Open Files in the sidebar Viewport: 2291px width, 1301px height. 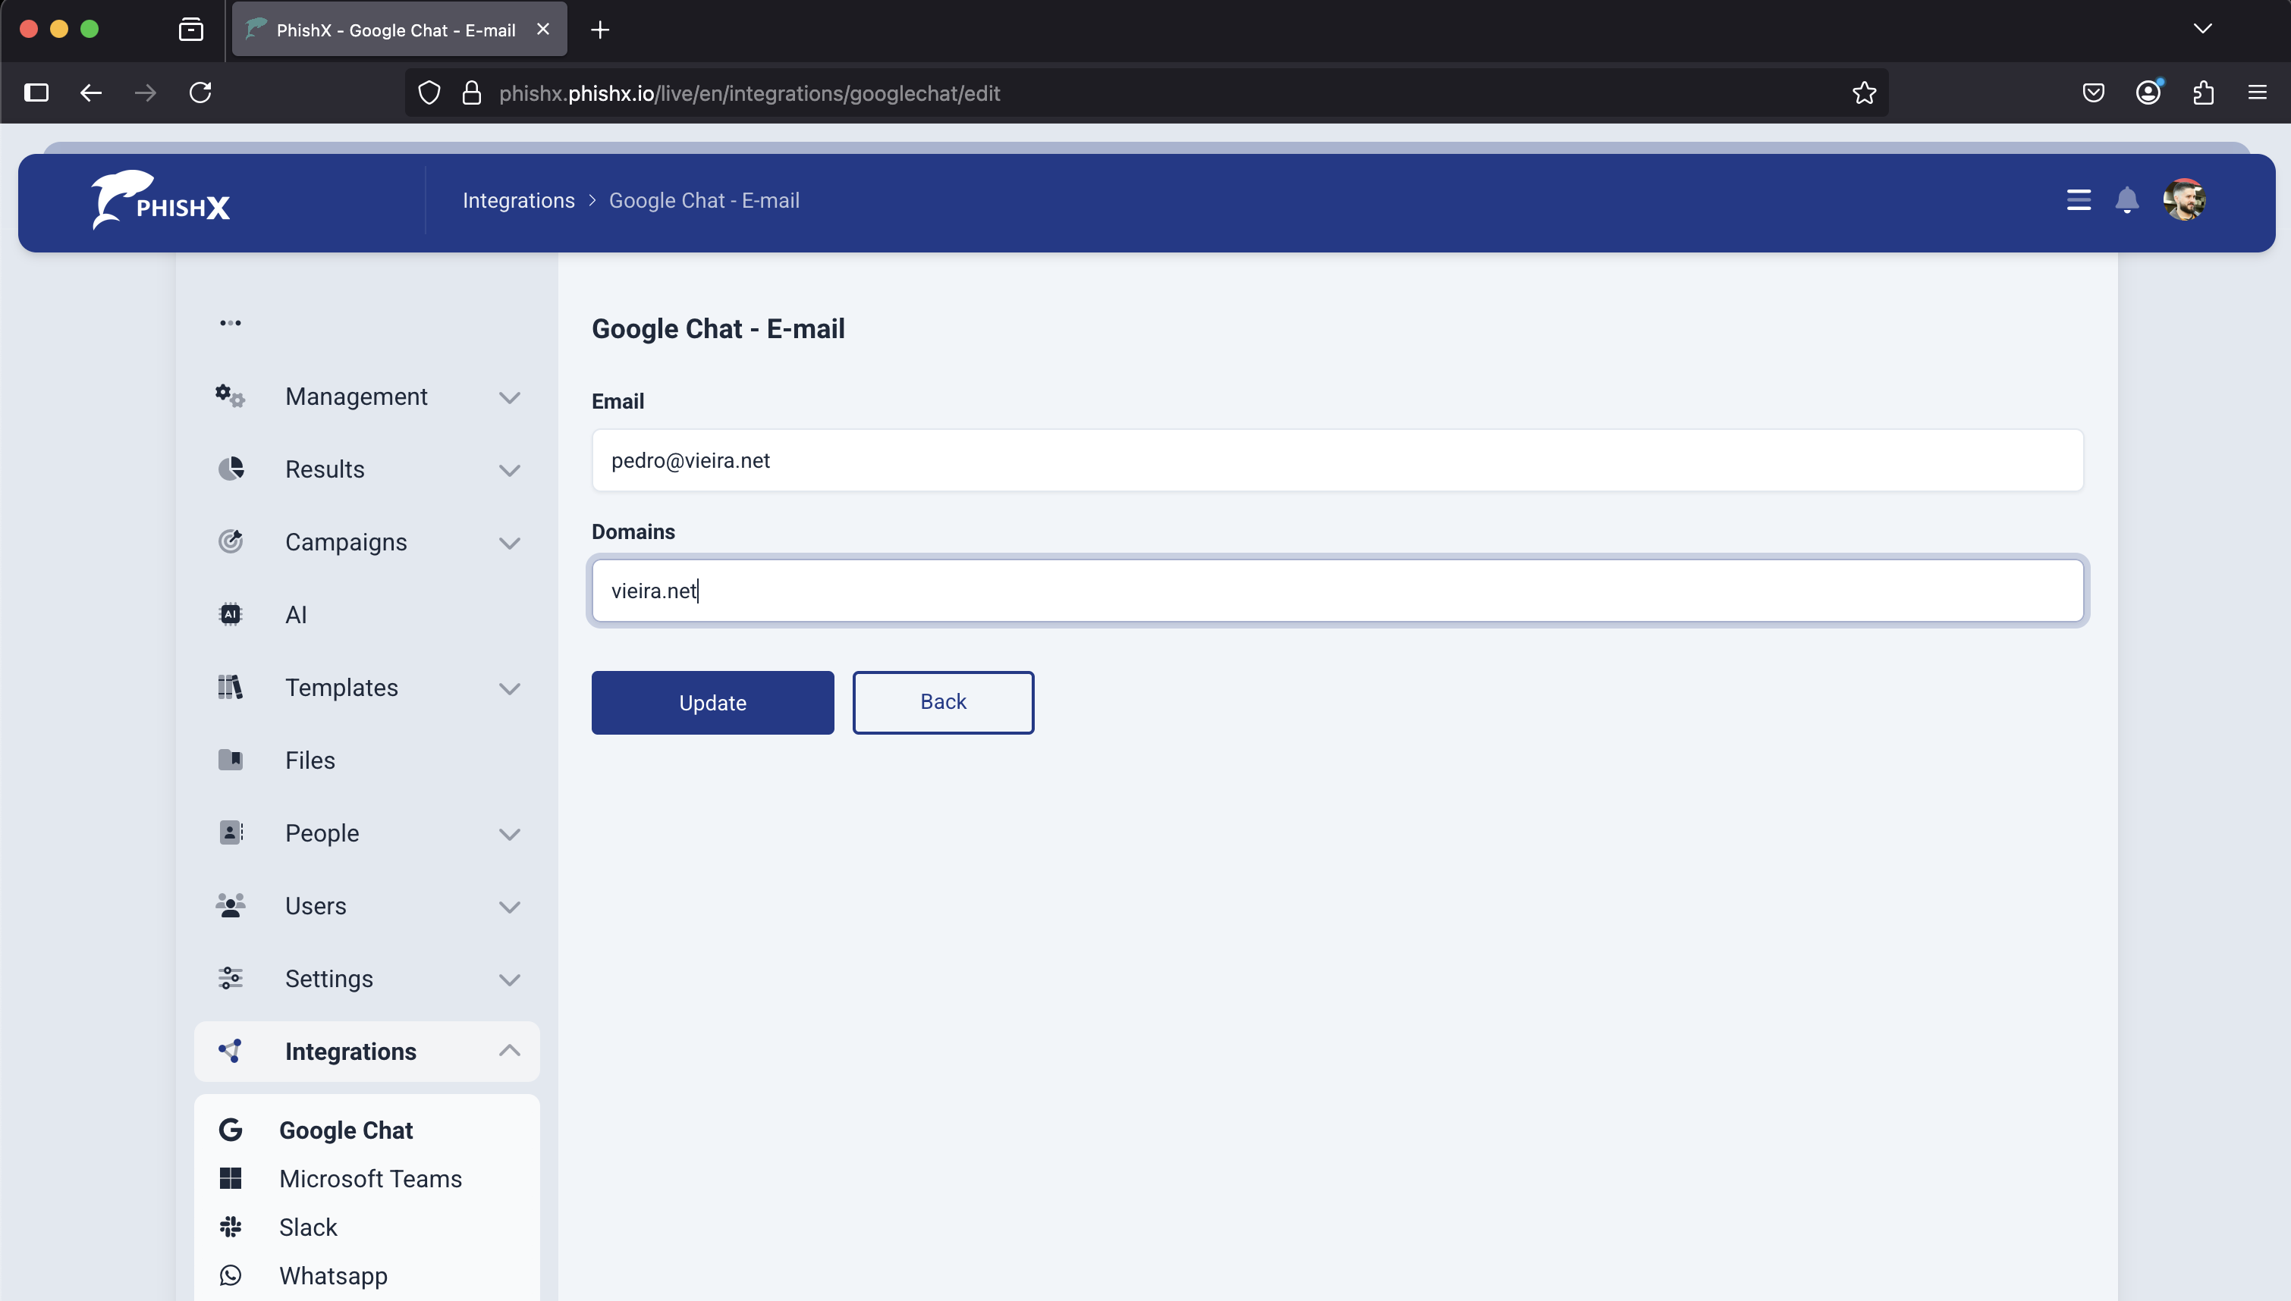pos(310,760)
